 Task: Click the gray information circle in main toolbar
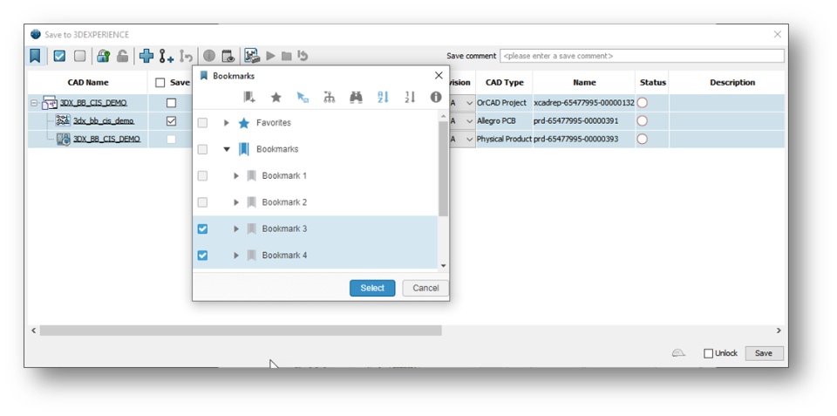pos(209,56)
